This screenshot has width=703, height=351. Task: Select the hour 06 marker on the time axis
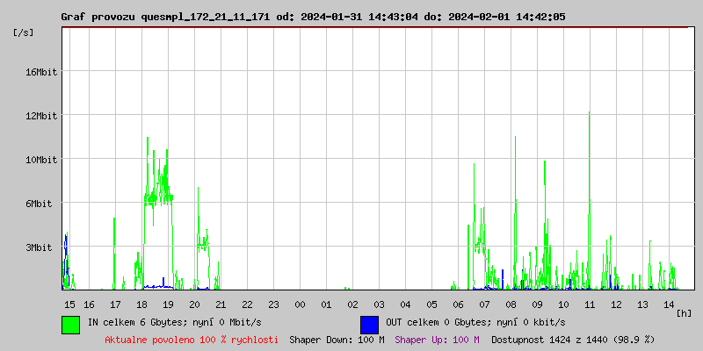coord(458,304)
